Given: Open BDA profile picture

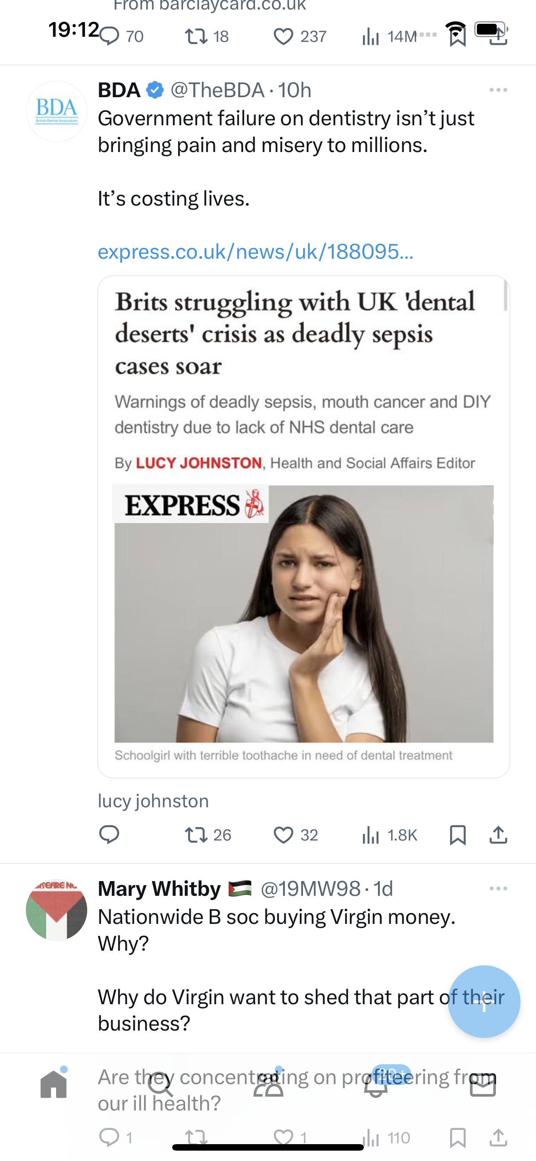Looking at the screenshot, I should 56,111.
